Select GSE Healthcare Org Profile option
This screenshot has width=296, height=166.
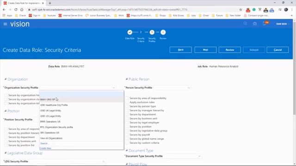(x=81, y=105)
